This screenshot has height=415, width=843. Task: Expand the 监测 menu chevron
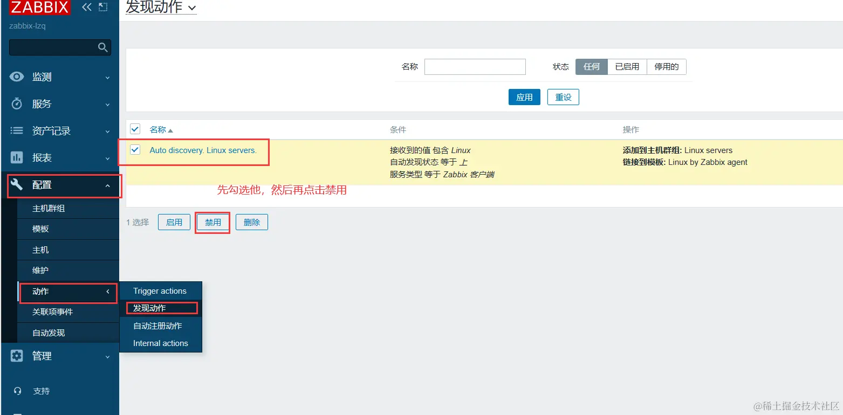(x=107, y=78)
